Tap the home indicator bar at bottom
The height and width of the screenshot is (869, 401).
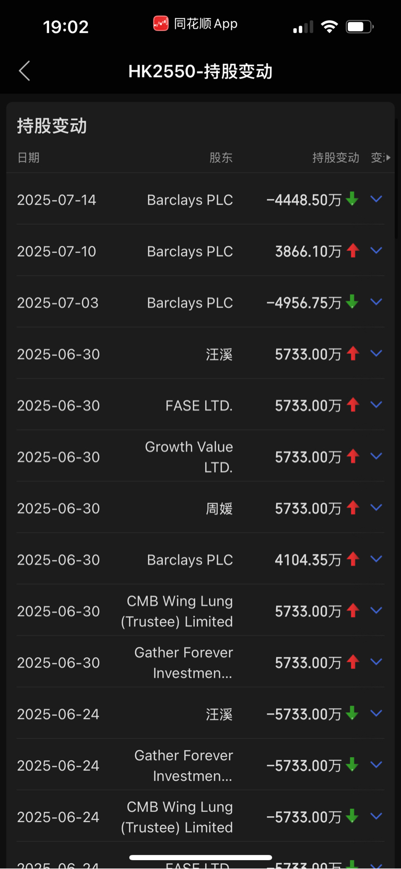200,858
